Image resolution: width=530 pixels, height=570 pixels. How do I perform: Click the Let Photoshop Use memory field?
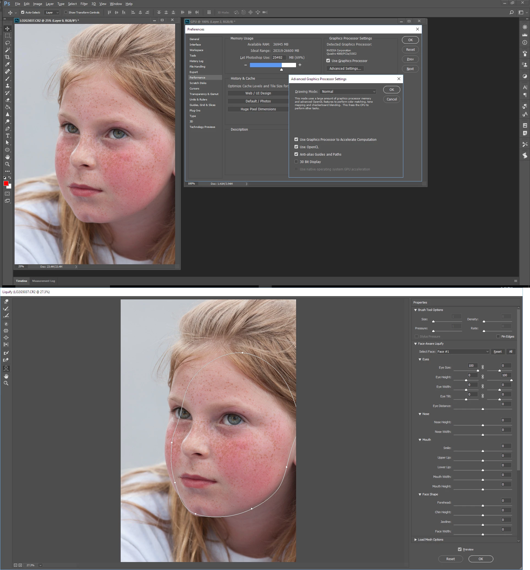point(278,58)
